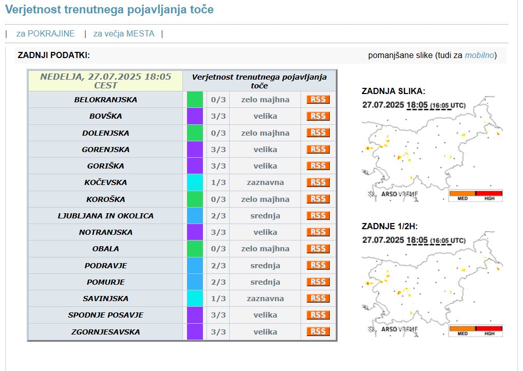The width and height of the screenshot is (523, 371).
Task: Click the Podravje region name cell
Action: click(105, 266)
